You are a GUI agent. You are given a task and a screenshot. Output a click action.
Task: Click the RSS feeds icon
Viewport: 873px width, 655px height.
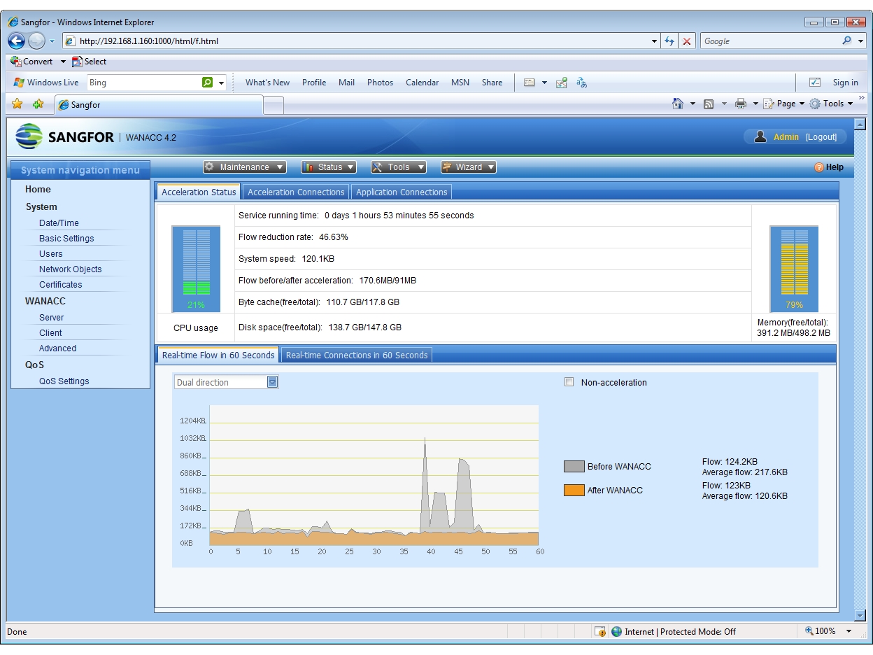[x=709, y=104]
